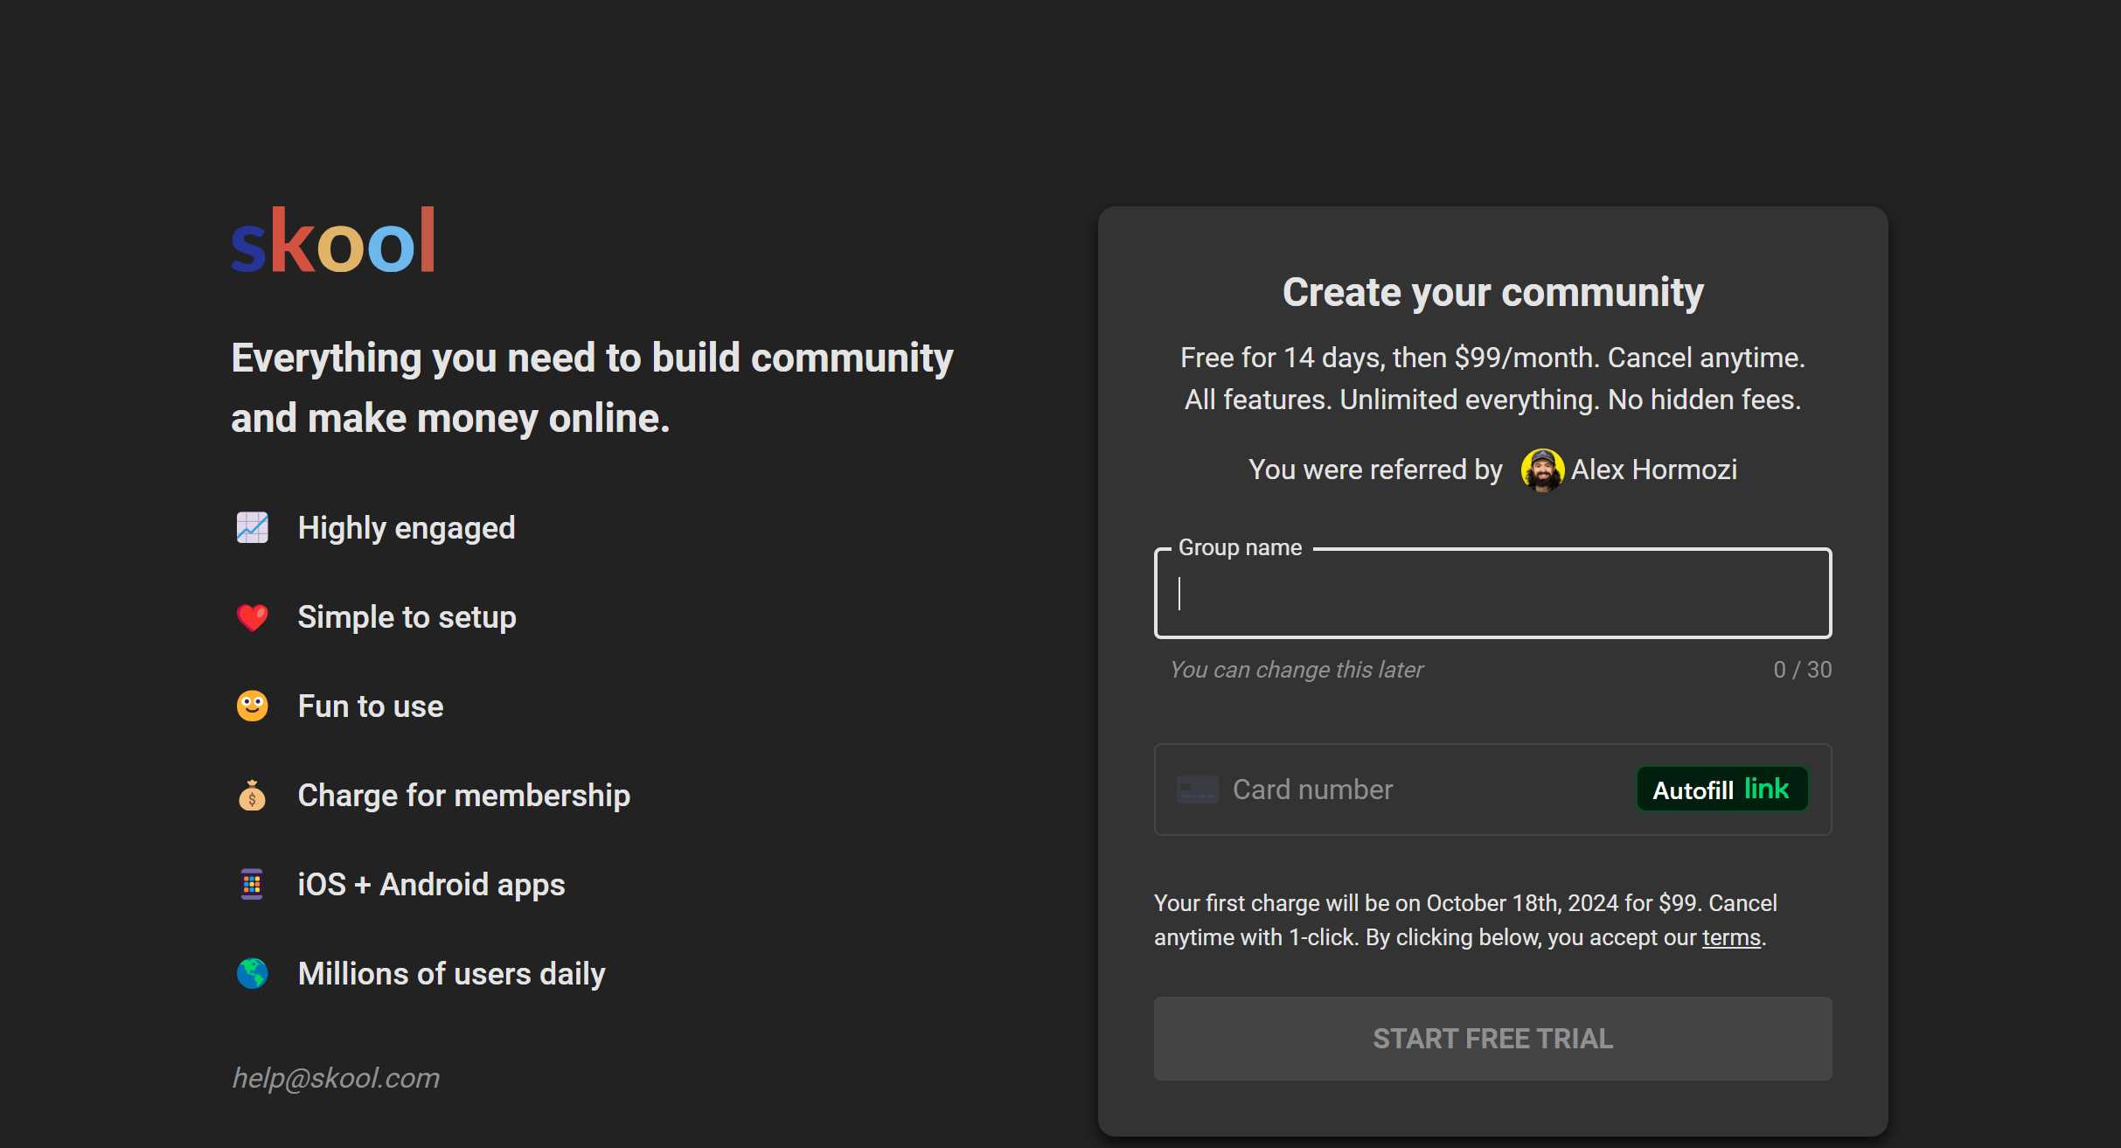This screenshot has width=2121, height=1148.
Task: Click the chart icon beside Highly engaged
Action: 253,528
